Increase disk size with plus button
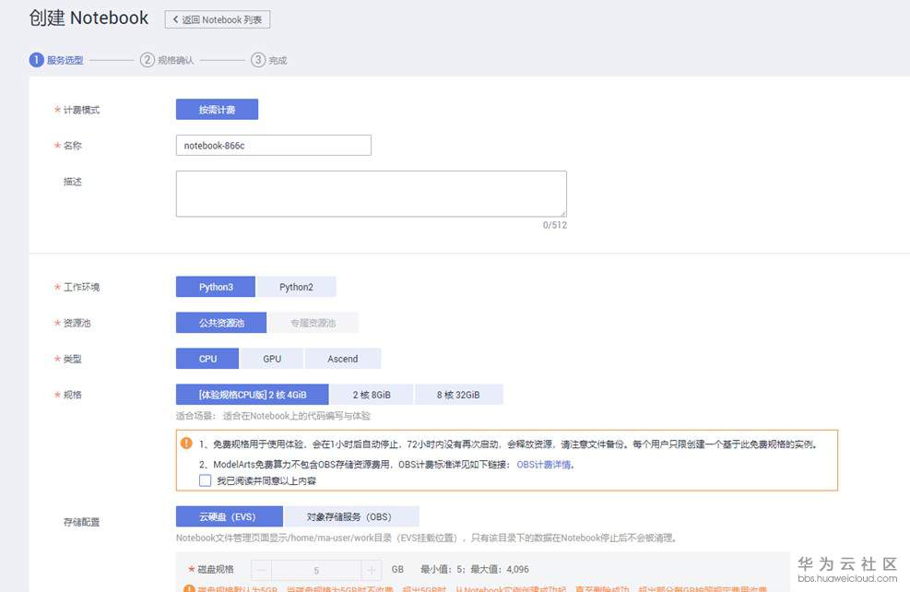The image size is (910, 592). point(372,570)
